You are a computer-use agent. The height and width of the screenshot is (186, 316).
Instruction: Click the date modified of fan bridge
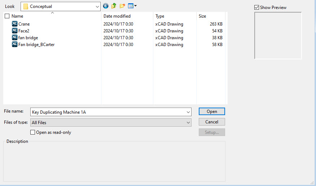point(118,38)
